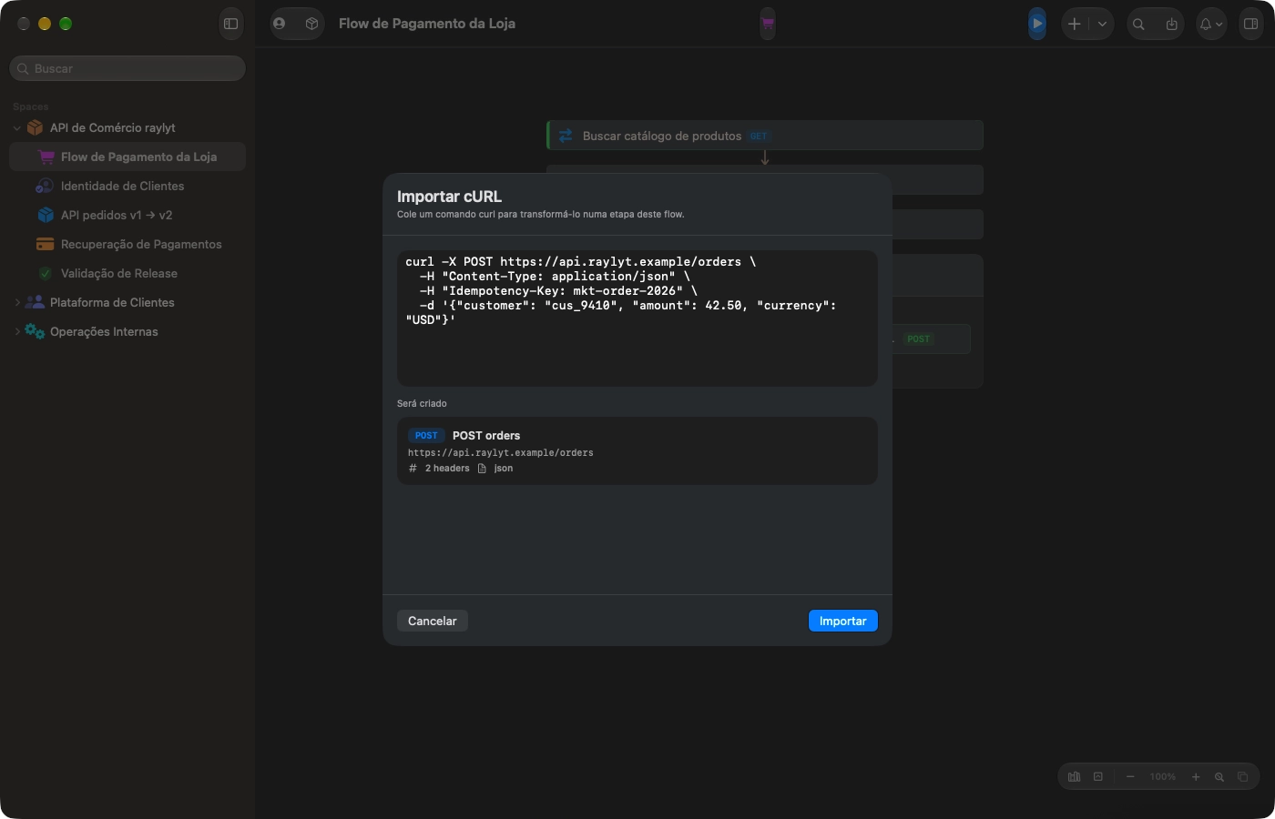
Task: Run the flow with the play button
Action: pos(1037,24)
